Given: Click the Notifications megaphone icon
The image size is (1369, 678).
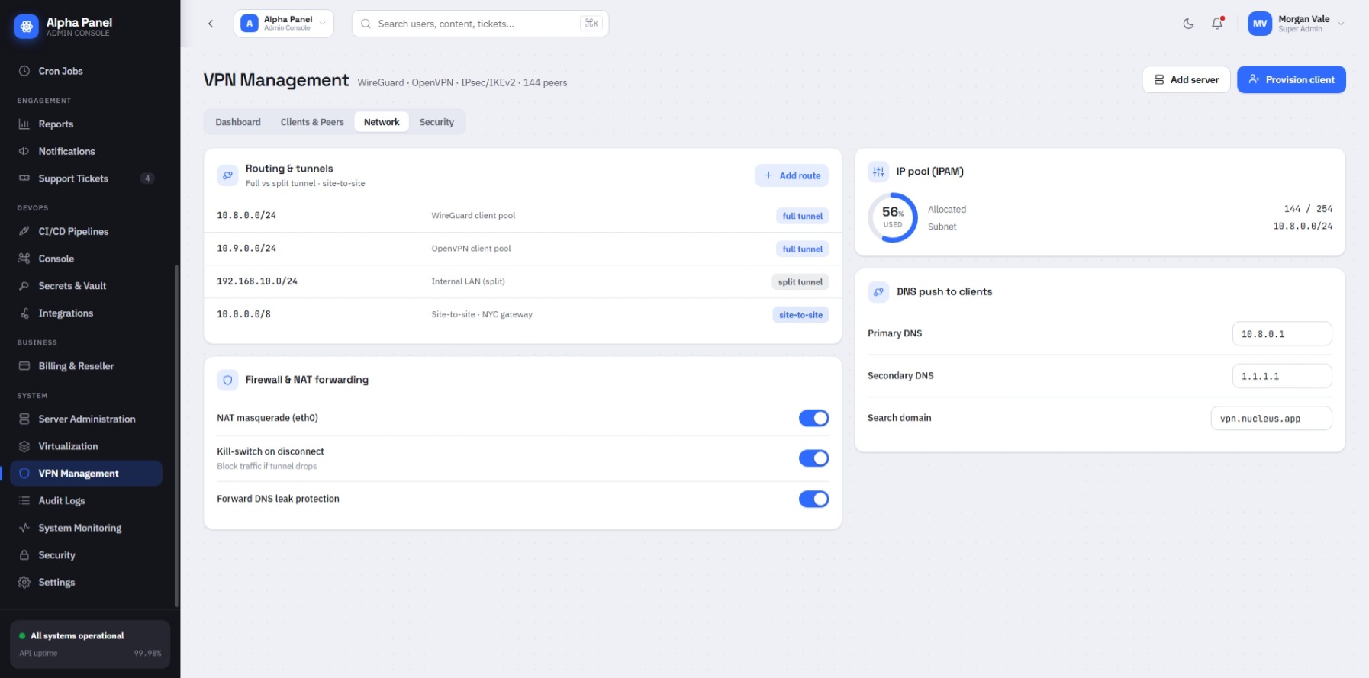Looking at the screenshot, I should (x=24, y=151).
